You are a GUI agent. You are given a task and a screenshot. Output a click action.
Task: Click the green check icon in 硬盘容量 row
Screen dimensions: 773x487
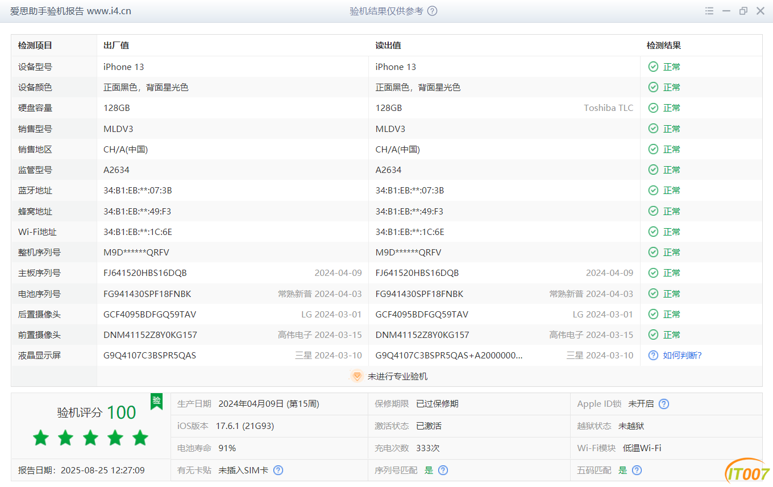click(654, 108)
